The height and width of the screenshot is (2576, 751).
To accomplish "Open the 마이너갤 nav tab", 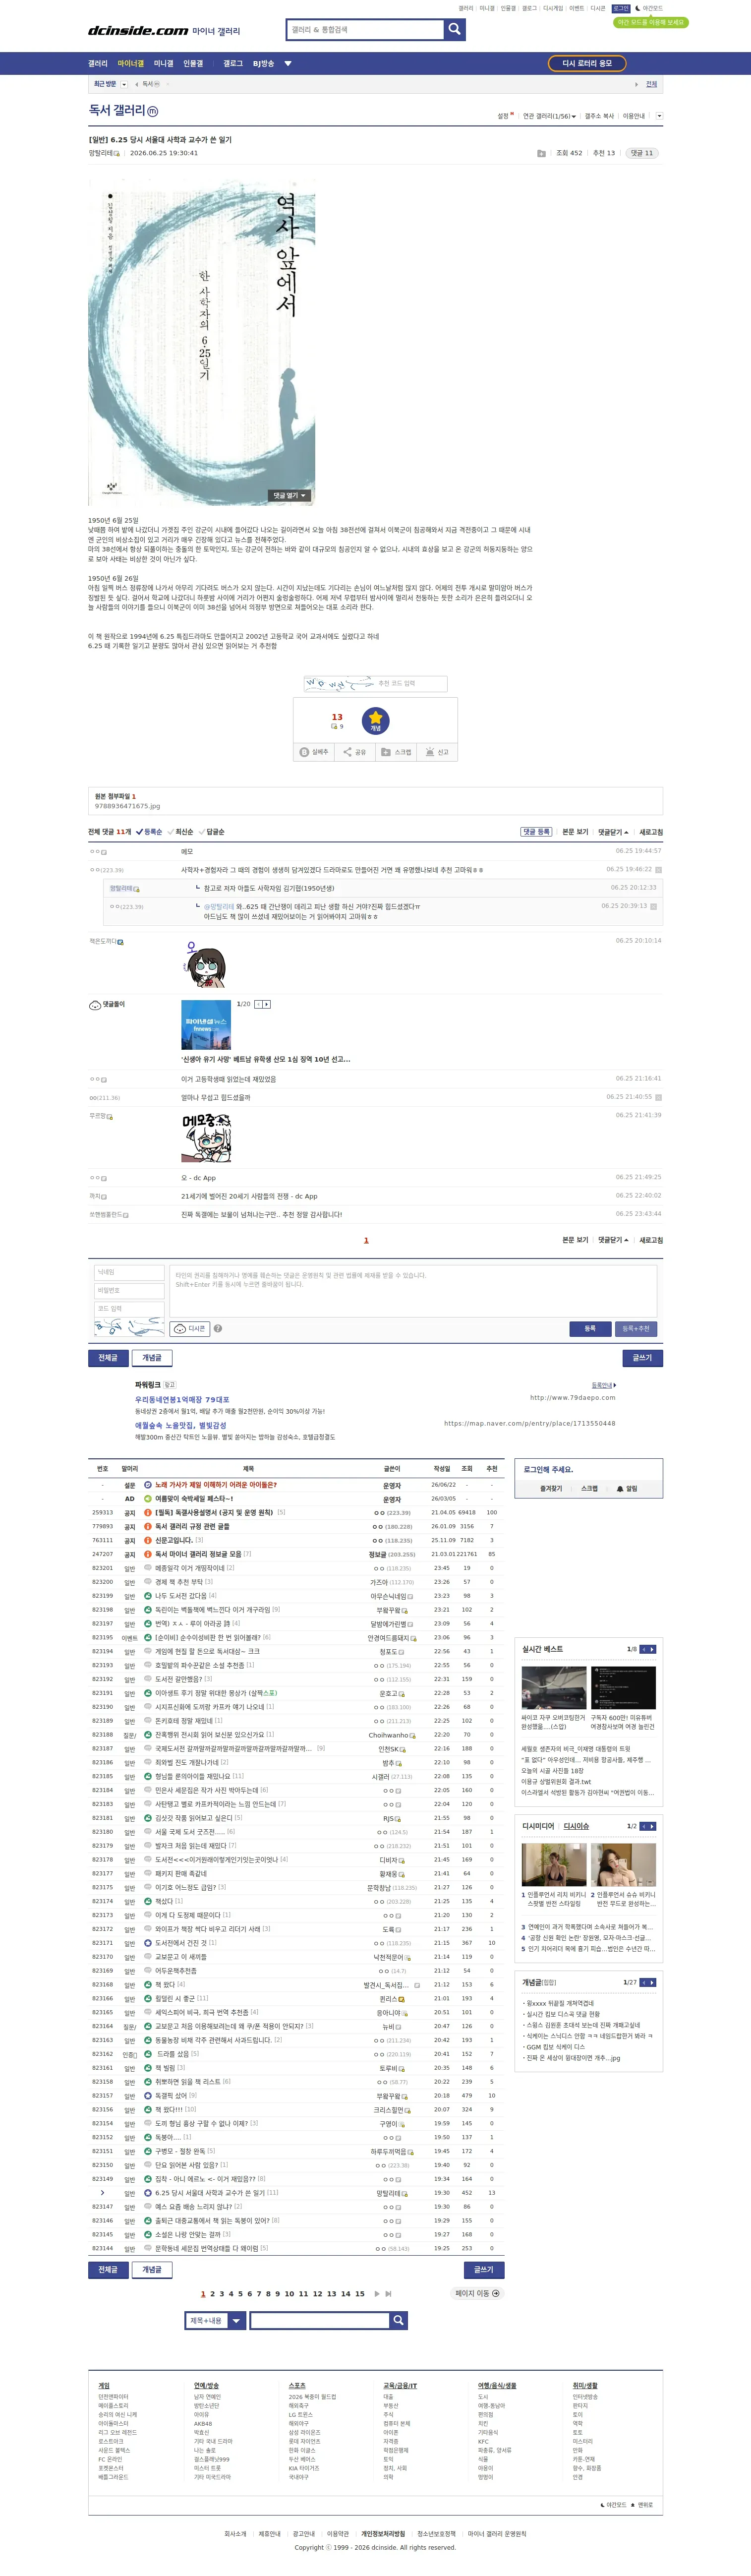I will 130,64.
